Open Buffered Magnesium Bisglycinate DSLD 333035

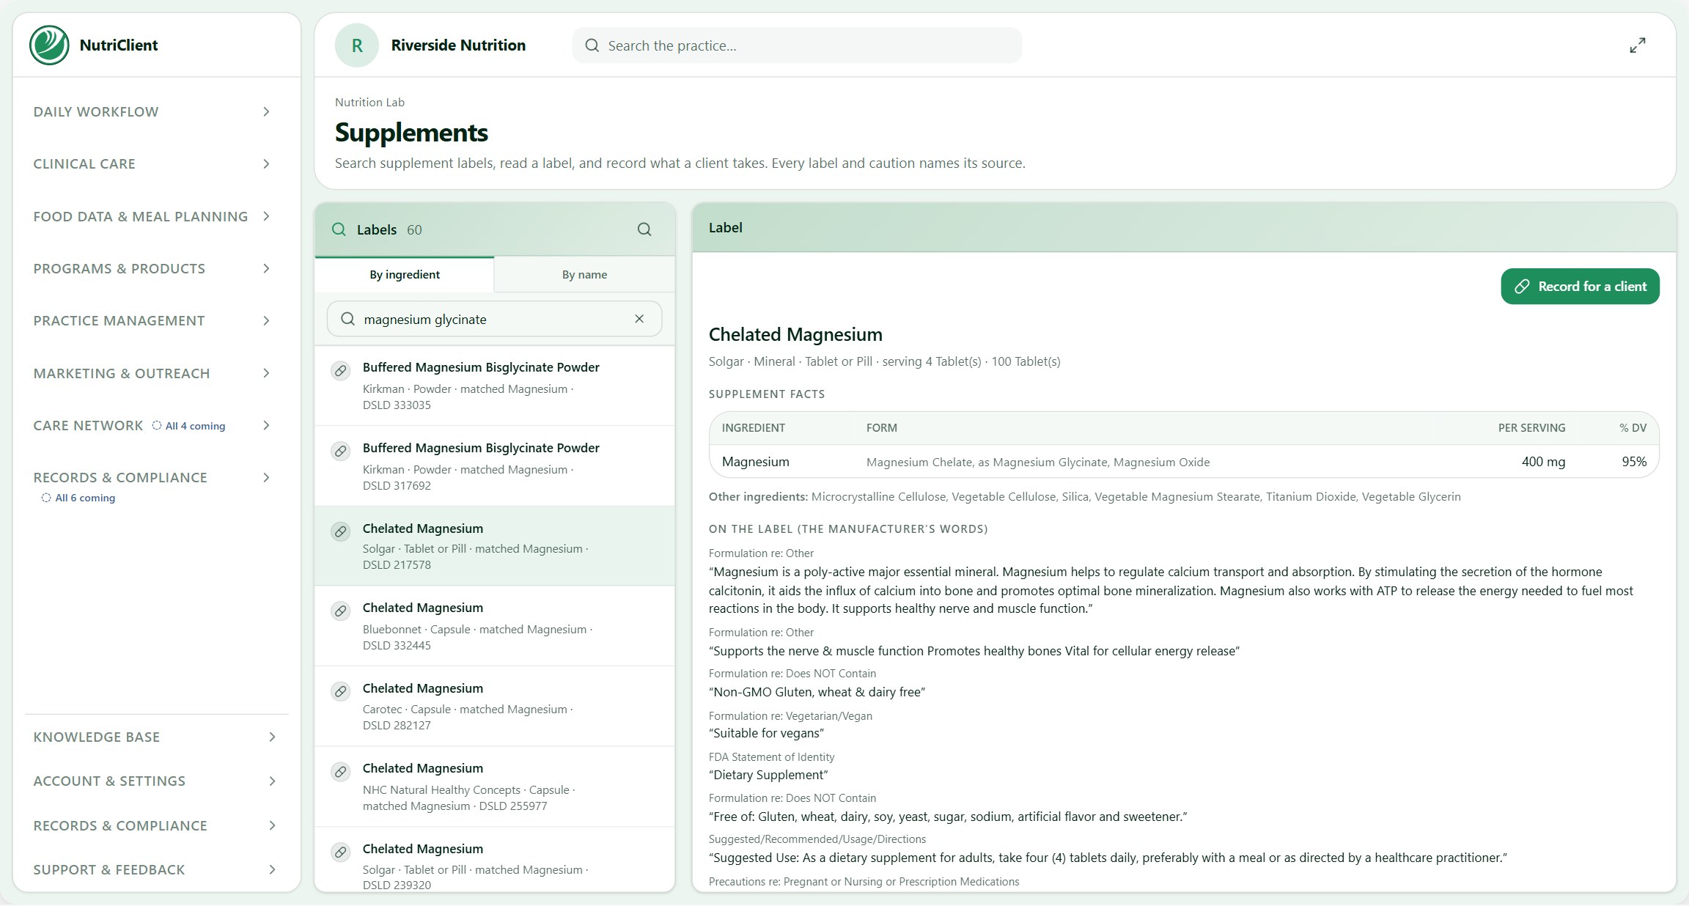pos(495,386)
